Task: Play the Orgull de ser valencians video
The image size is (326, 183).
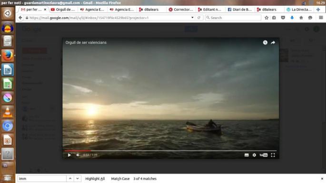Action: click(69, 155)
